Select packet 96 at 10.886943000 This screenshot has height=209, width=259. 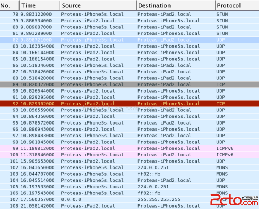pyautogui.click(x=129, y=129)
